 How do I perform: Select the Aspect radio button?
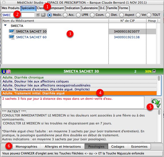(x=121, y=15)
